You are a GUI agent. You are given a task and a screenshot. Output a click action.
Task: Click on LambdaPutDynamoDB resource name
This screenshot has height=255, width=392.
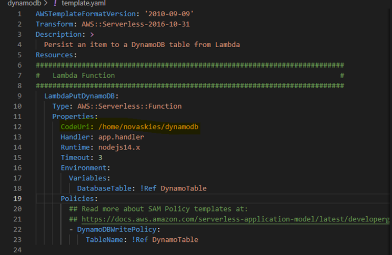[79, 96]
